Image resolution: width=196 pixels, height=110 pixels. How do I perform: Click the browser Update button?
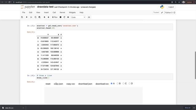click(x=190, y=2)
